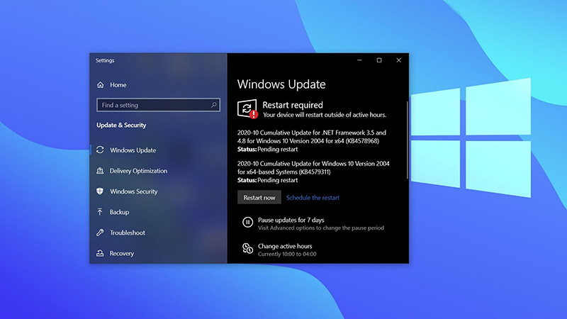567x319 pixels.
Task: Open Delivery Optimization settings
Action: (138, 171)
